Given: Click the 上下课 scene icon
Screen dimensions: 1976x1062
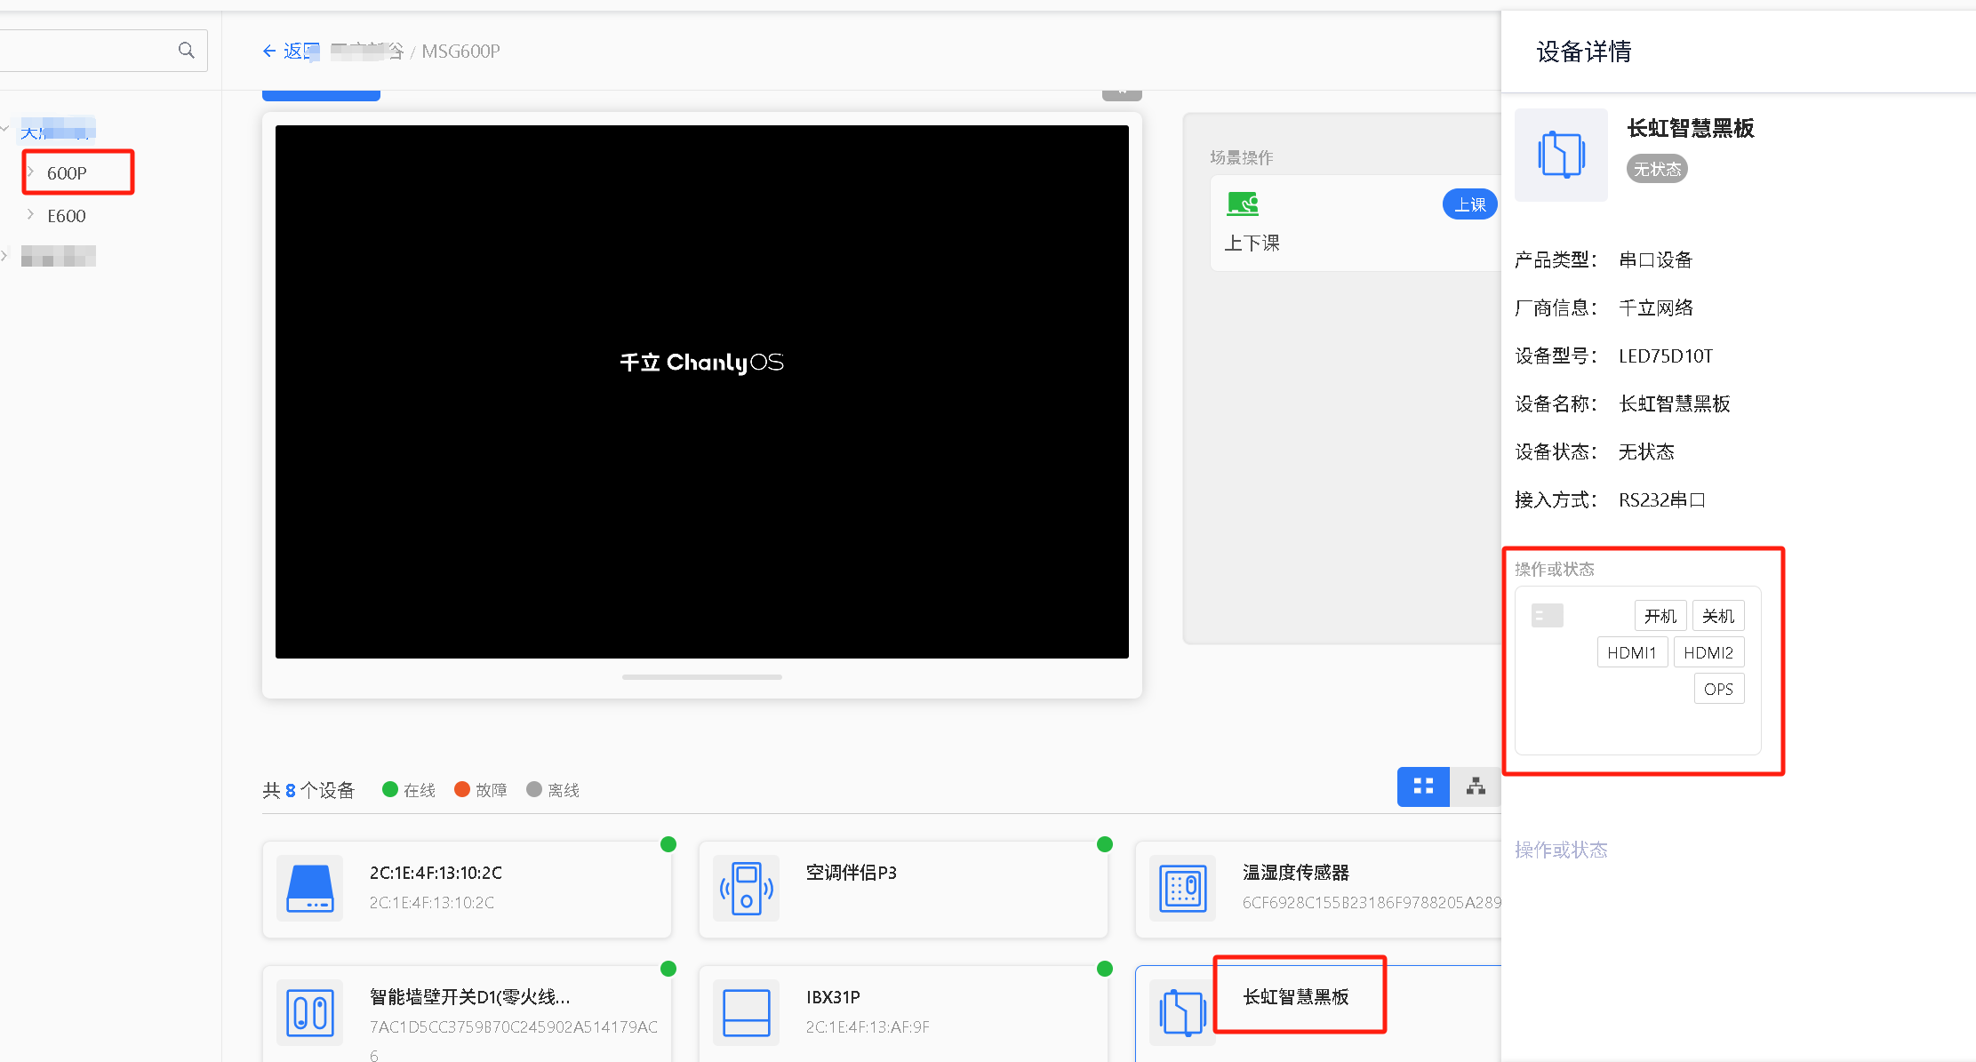Looking at the screenshot, I should tap(1243, 204).
